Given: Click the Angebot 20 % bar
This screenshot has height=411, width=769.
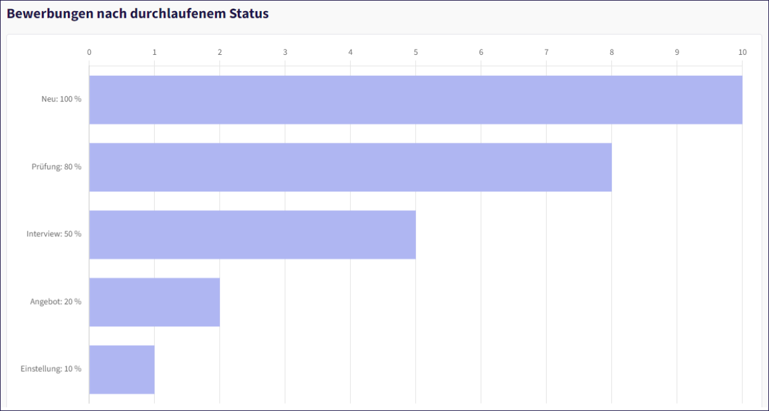Looking at the screenshot, I should 155,302.
